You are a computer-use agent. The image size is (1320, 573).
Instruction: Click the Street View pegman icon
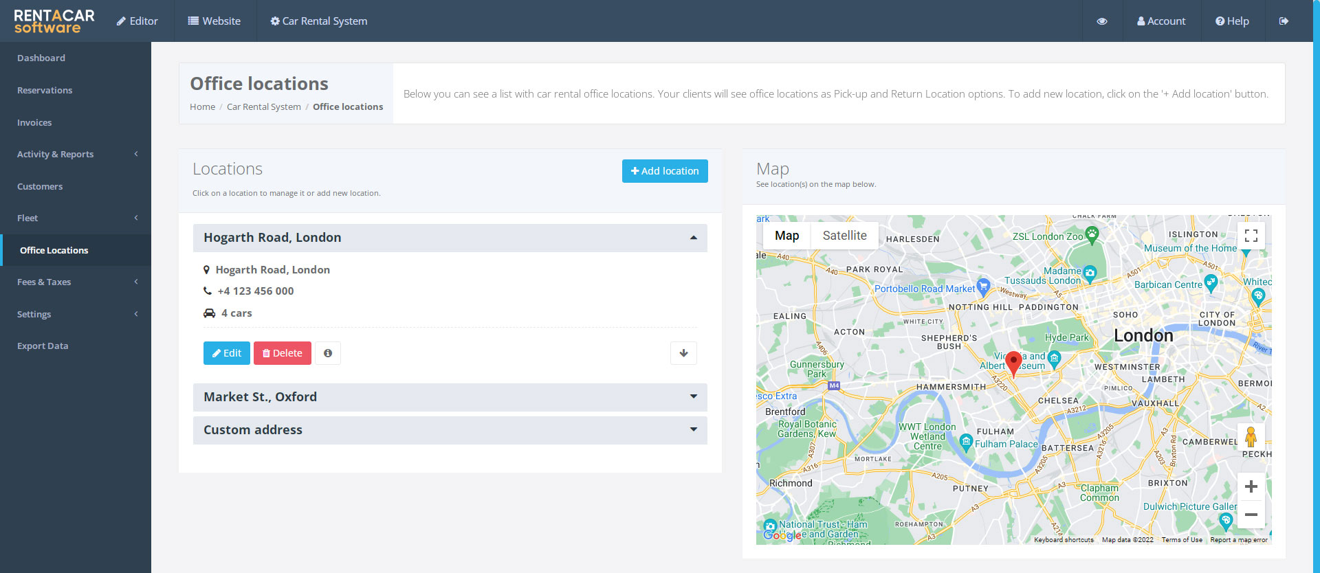point(1251,437)
